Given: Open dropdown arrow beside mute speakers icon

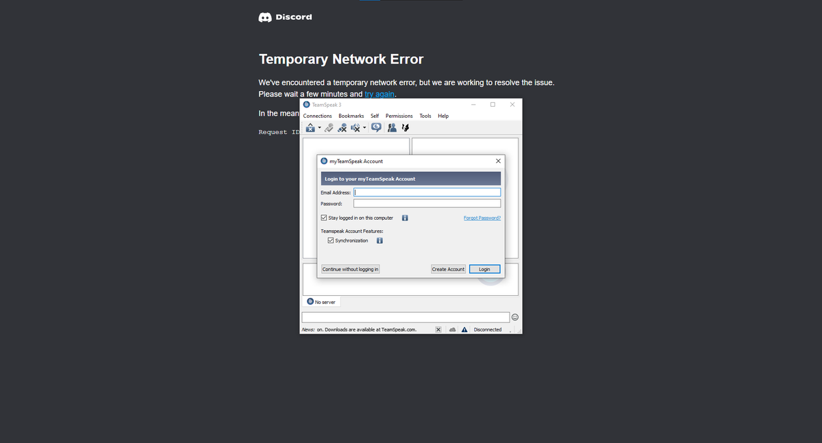Looking at the screenshot, I should pyautogui.click(x=364, y=127).
